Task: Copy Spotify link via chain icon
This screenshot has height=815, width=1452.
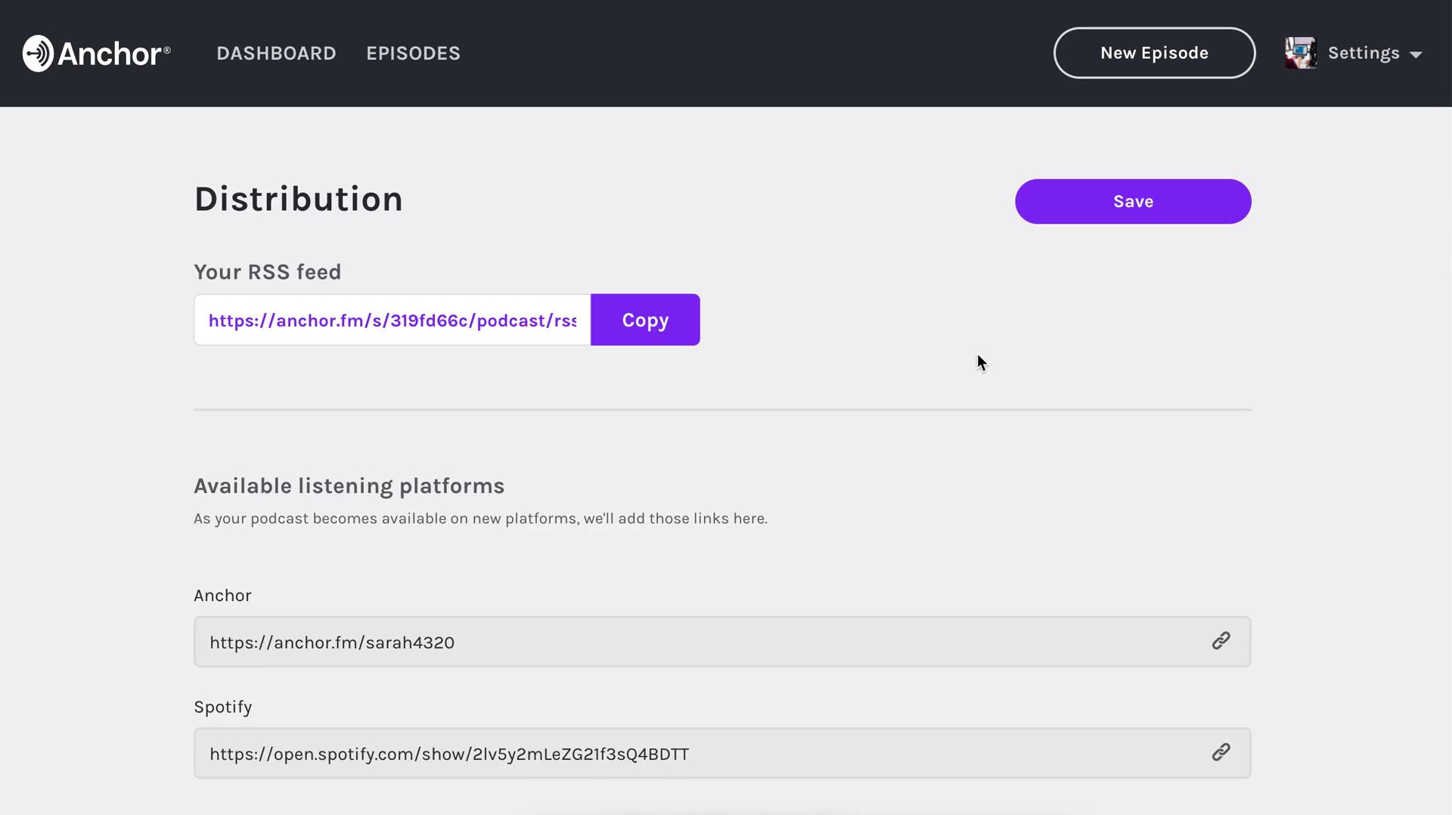Action: click(1220, 752)
